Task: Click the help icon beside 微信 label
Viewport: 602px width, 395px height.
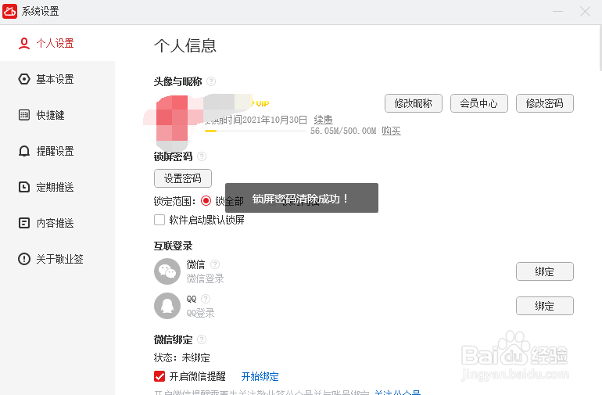Action: click(x=215, y=264)
